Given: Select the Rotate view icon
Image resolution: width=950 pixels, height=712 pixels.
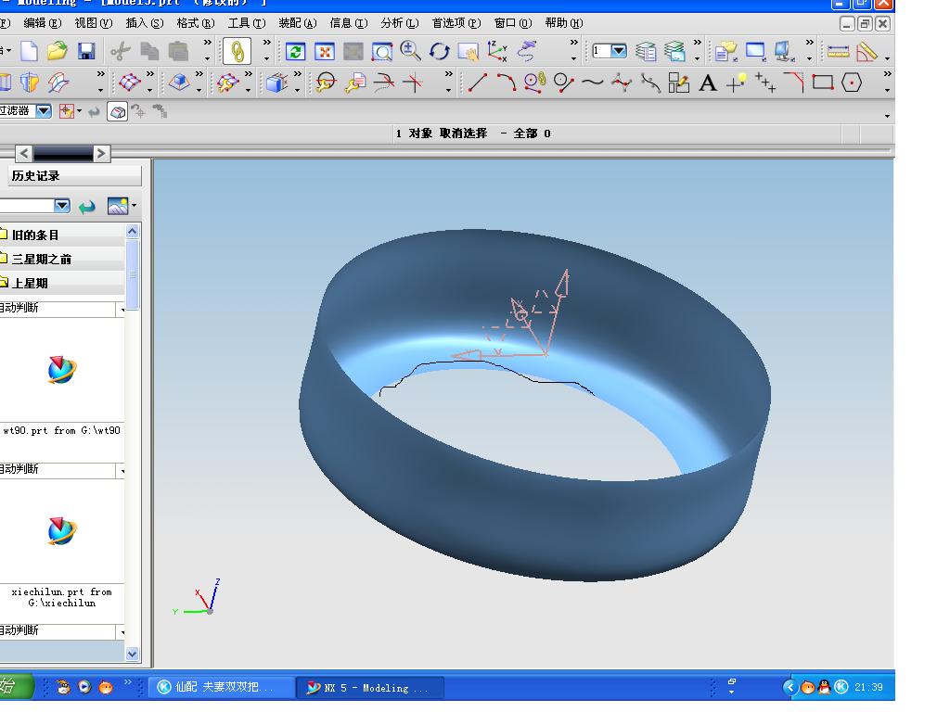Looking at the screenshot, I should pyautogui.click(x=439, y=52).
